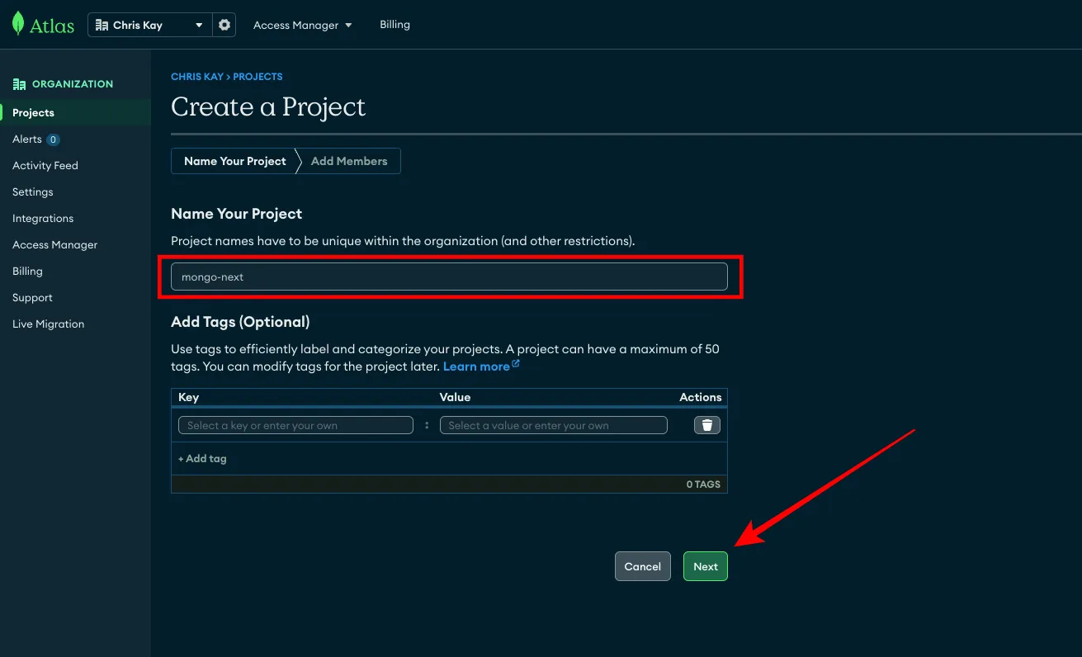1082x657 pixels.
Task: Select the Add Members step
Action: pyautogui.click(x=349, y=161)
